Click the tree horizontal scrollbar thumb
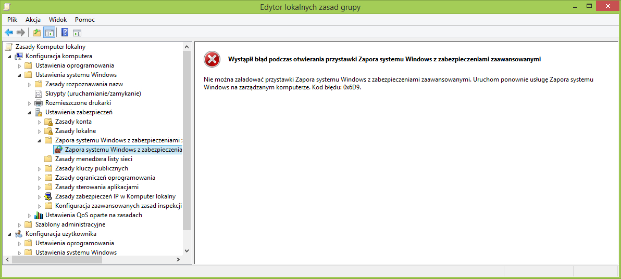This screenshot has width=621, height=279. tap(57, 260)
